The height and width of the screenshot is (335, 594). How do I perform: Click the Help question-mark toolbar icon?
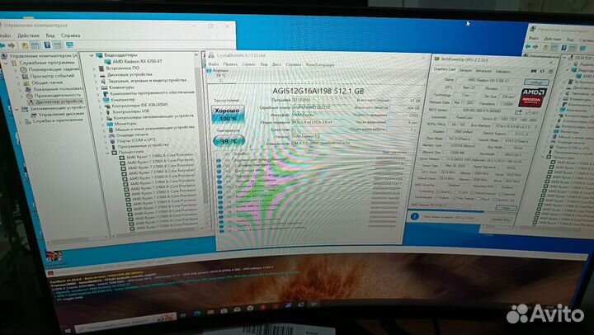click(47, 45)
